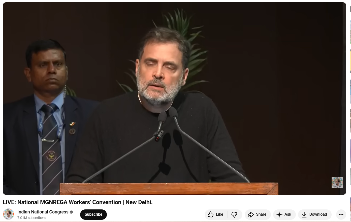Click the "Ask" text label
The height and width of the screenshot is (222, 351).
[x=288, y=214]
